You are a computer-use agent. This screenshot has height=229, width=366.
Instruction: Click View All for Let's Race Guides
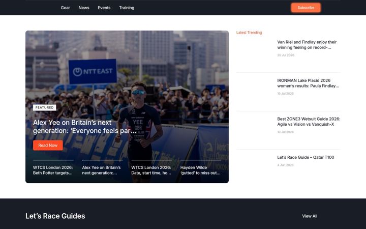coord(310,216)
